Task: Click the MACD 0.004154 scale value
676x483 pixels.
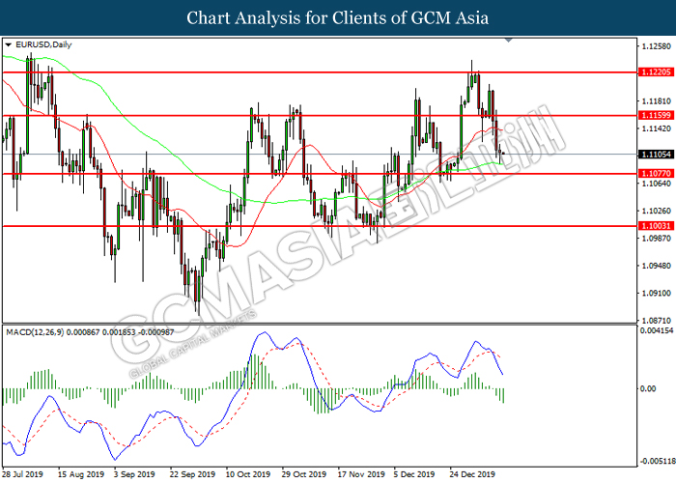Action: point(658,330)
